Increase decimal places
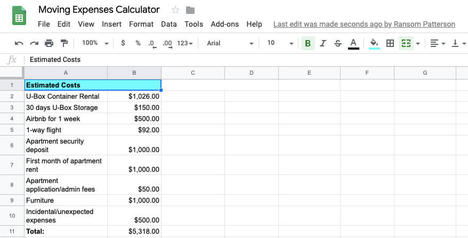 tap(167, 44)
